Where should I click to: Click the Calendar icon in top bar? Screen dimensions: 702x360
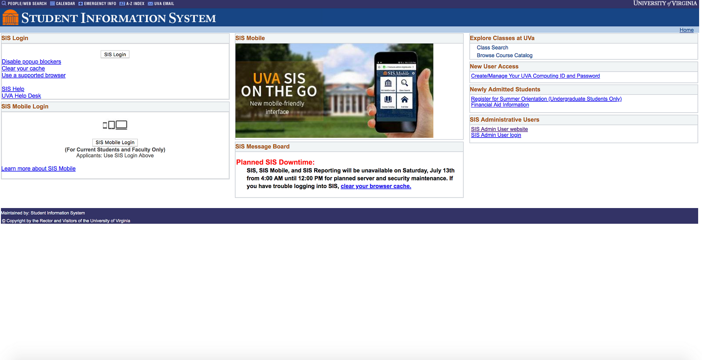pos(52,4)
